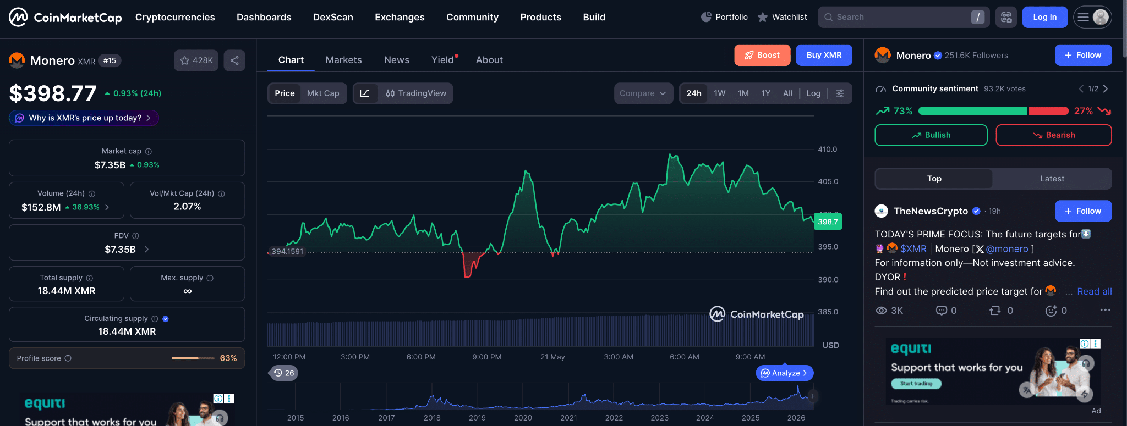Open the About tab

tap(489, 60)
